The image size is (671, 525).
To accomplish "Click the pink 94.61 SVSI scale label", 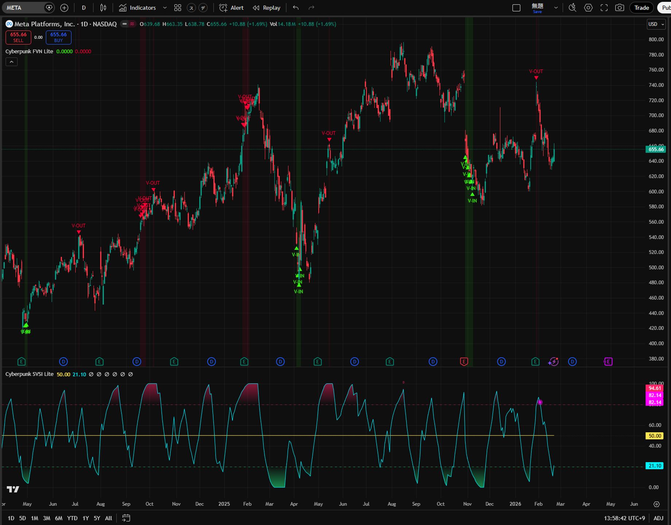I will (655, 388).
